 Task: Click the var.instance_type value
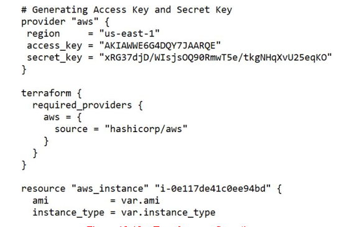[168, 213]
